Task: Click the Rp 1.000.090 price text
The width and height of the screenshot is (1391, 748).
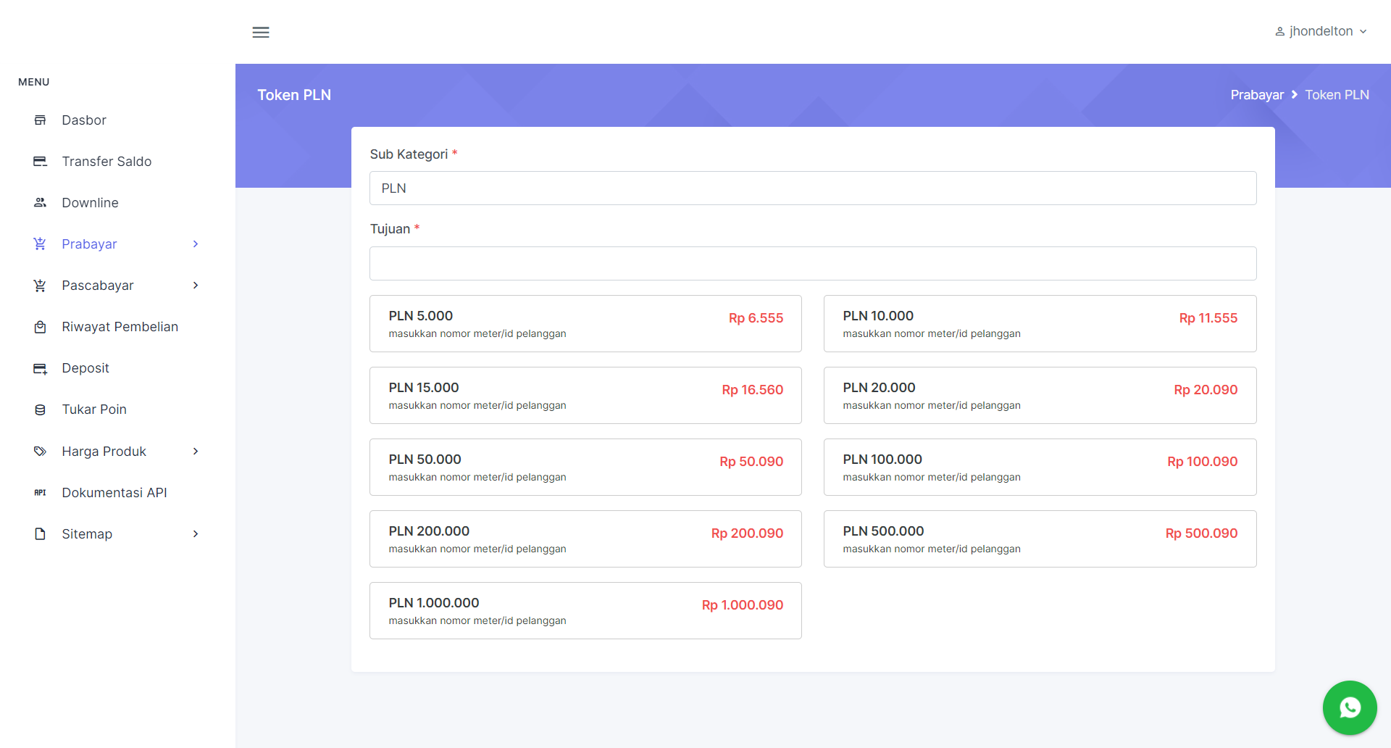Action: pos(743,605)
